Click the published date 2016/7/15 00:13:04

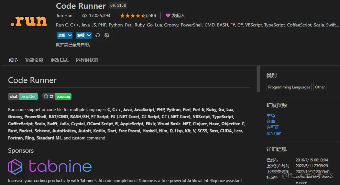tap(312, 160)
